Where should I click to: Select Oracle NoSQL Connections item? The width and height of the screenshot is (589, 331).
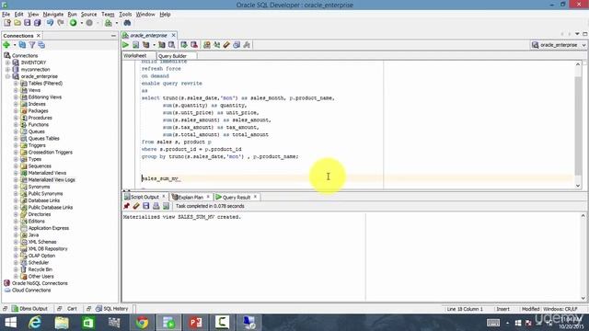click(x=40, y=283)
